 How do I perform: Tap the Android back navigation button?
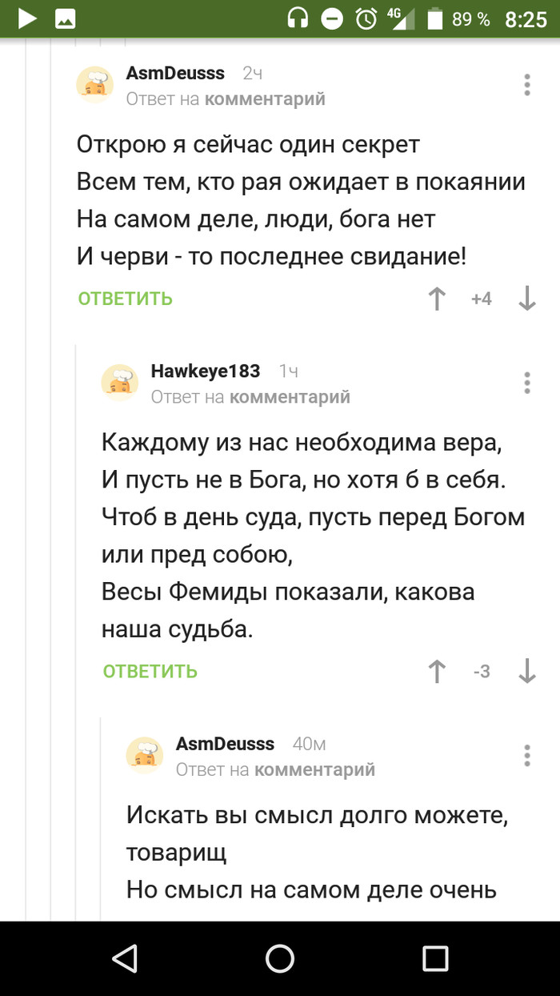pos(124,958)
